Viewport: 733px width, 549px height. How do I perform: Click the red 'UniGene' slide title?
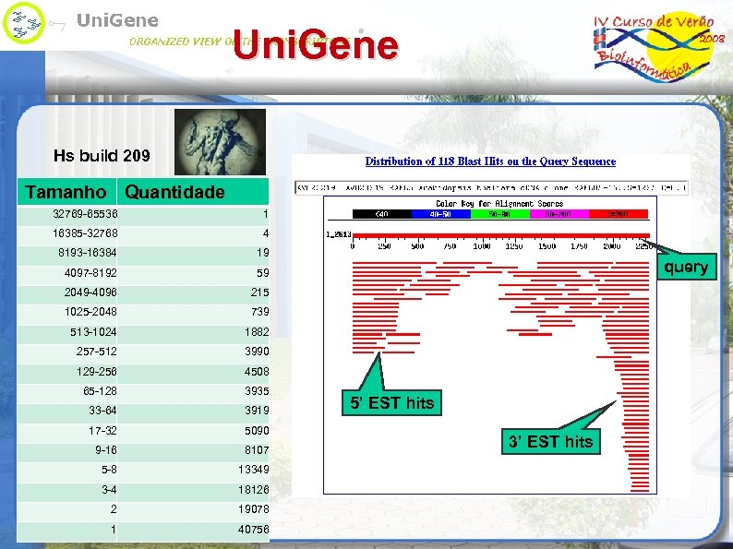point(316,44)
